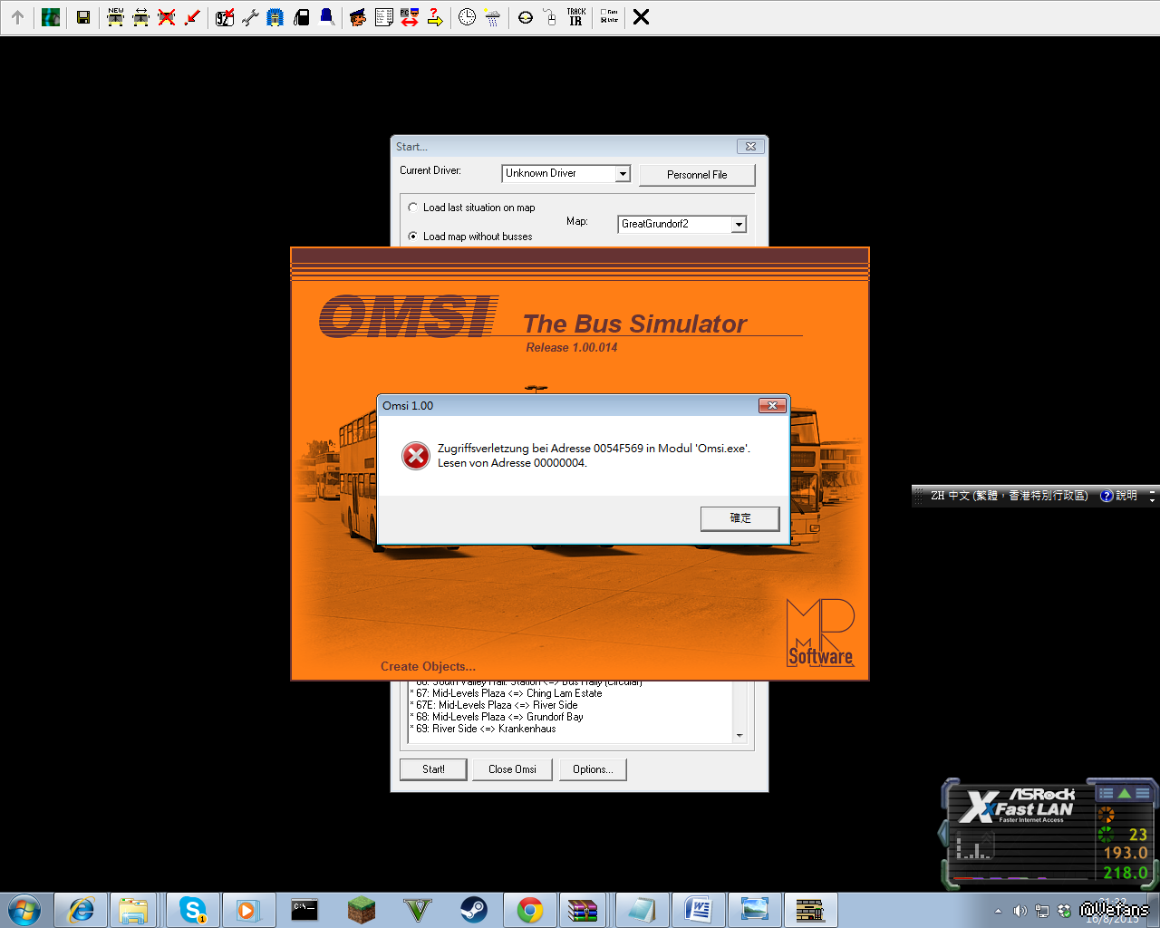This screenshot has width=1160, height=928.
Task: Click the network tray icon
Action: click(x=1042, y=911)
